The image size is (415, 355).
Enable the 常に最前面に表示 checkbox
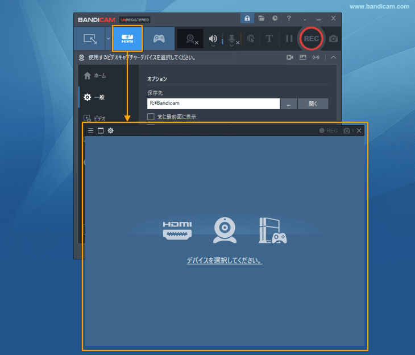tap(151, 117)
